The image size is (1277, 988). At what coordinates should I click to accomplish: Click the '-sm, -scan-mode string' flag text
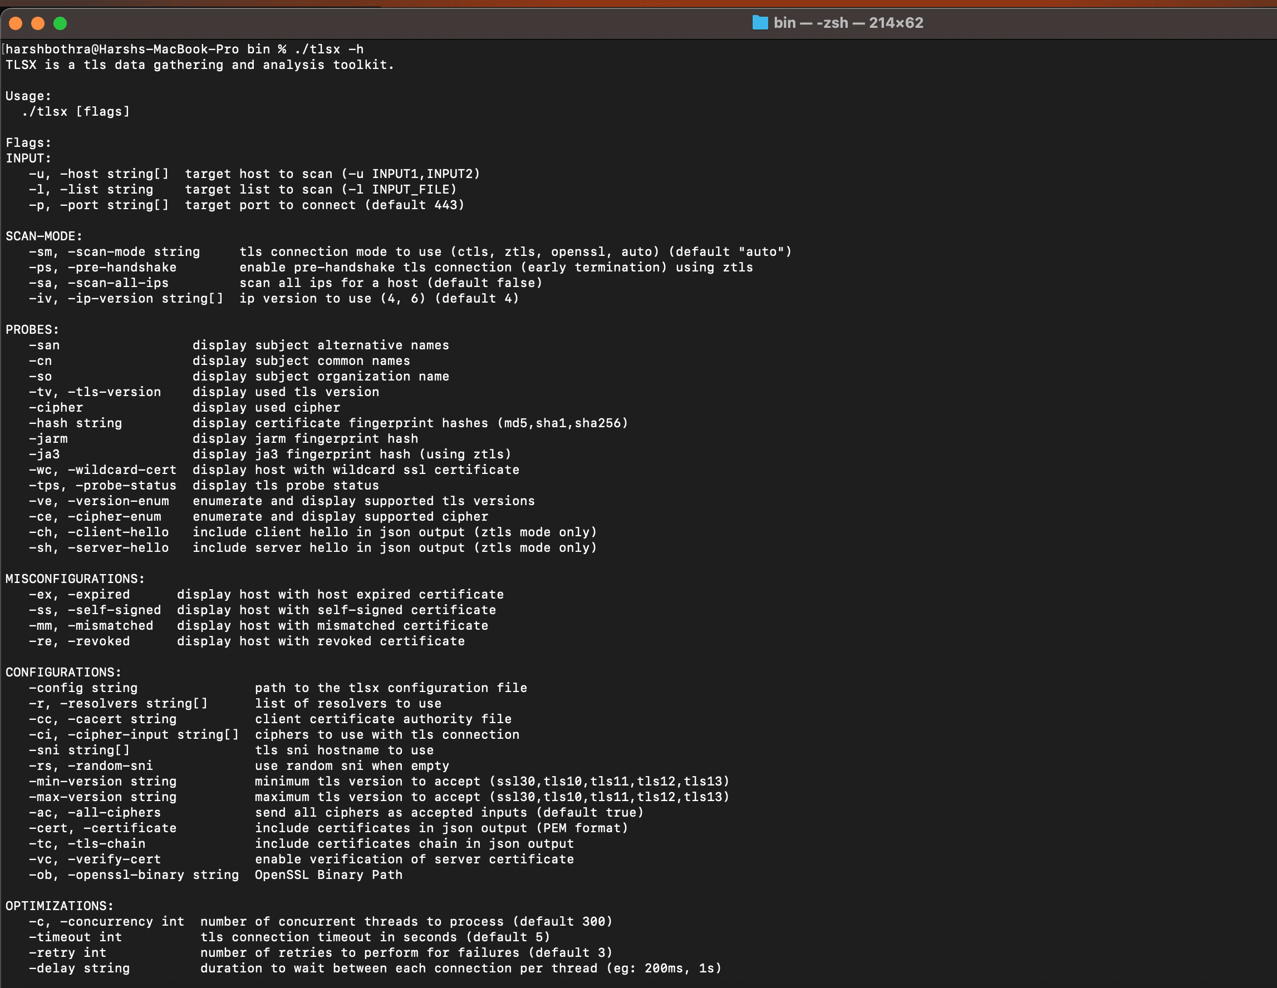(114, 252)
